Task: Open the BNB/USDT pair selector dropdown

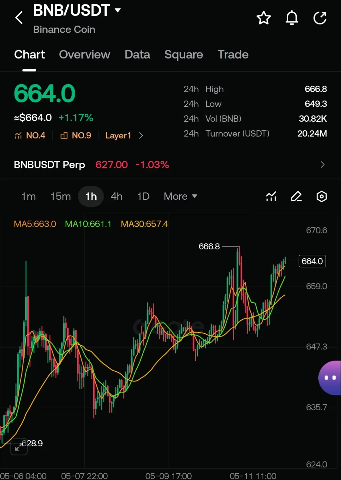Action: coord(77,10)
